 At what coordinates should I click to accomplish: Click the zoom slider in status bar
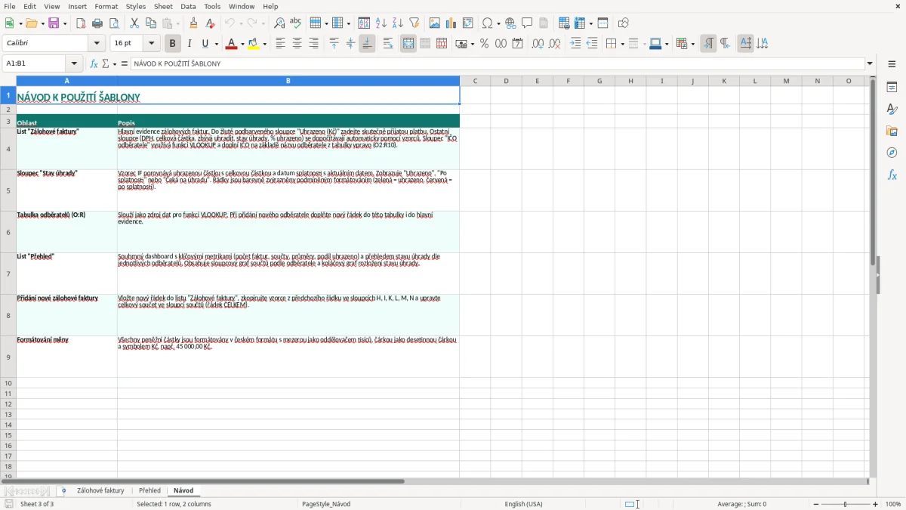[845, 504]
